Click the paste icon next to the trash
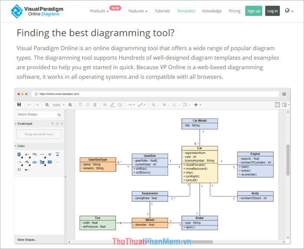Image resolution: width=304 pixels, height=249 pixels. [x=88, y=105]
